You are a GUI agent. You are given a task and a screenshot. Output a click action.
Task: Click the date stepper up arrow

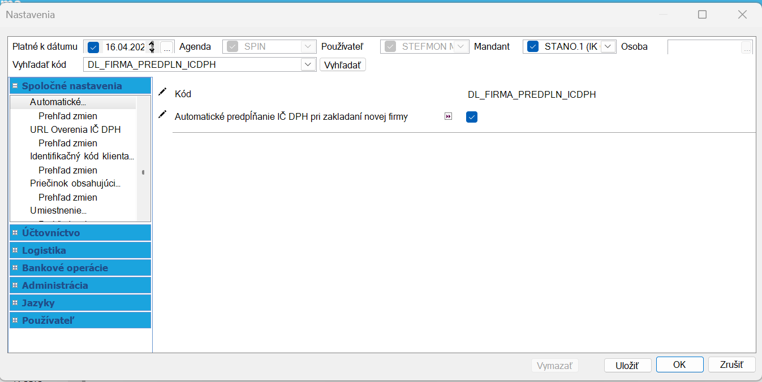pyautogui.click(x=151, y=45)
